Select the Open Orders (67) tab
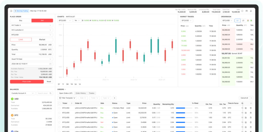This screenshot has width=263, height=132. pos(66,93)
